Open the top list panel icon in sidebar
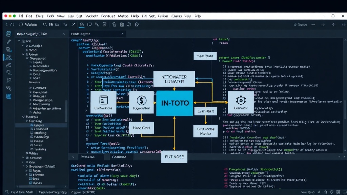This screenshot has width=347, height=195. (8, 34)
